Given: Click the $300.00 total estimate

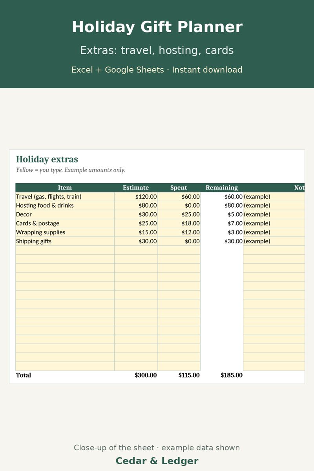Looking at the screenshot, I should point(146,375).
